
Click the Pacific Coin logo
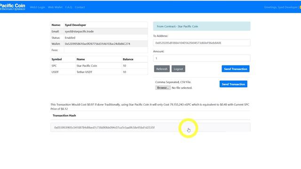[13, 7]
